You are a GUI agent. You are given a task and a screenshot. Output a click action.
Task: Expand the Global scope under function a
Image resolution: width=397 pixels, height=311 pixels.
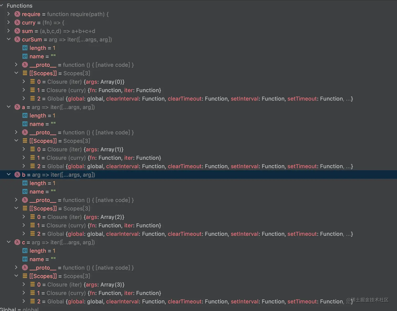pos(24,166)
